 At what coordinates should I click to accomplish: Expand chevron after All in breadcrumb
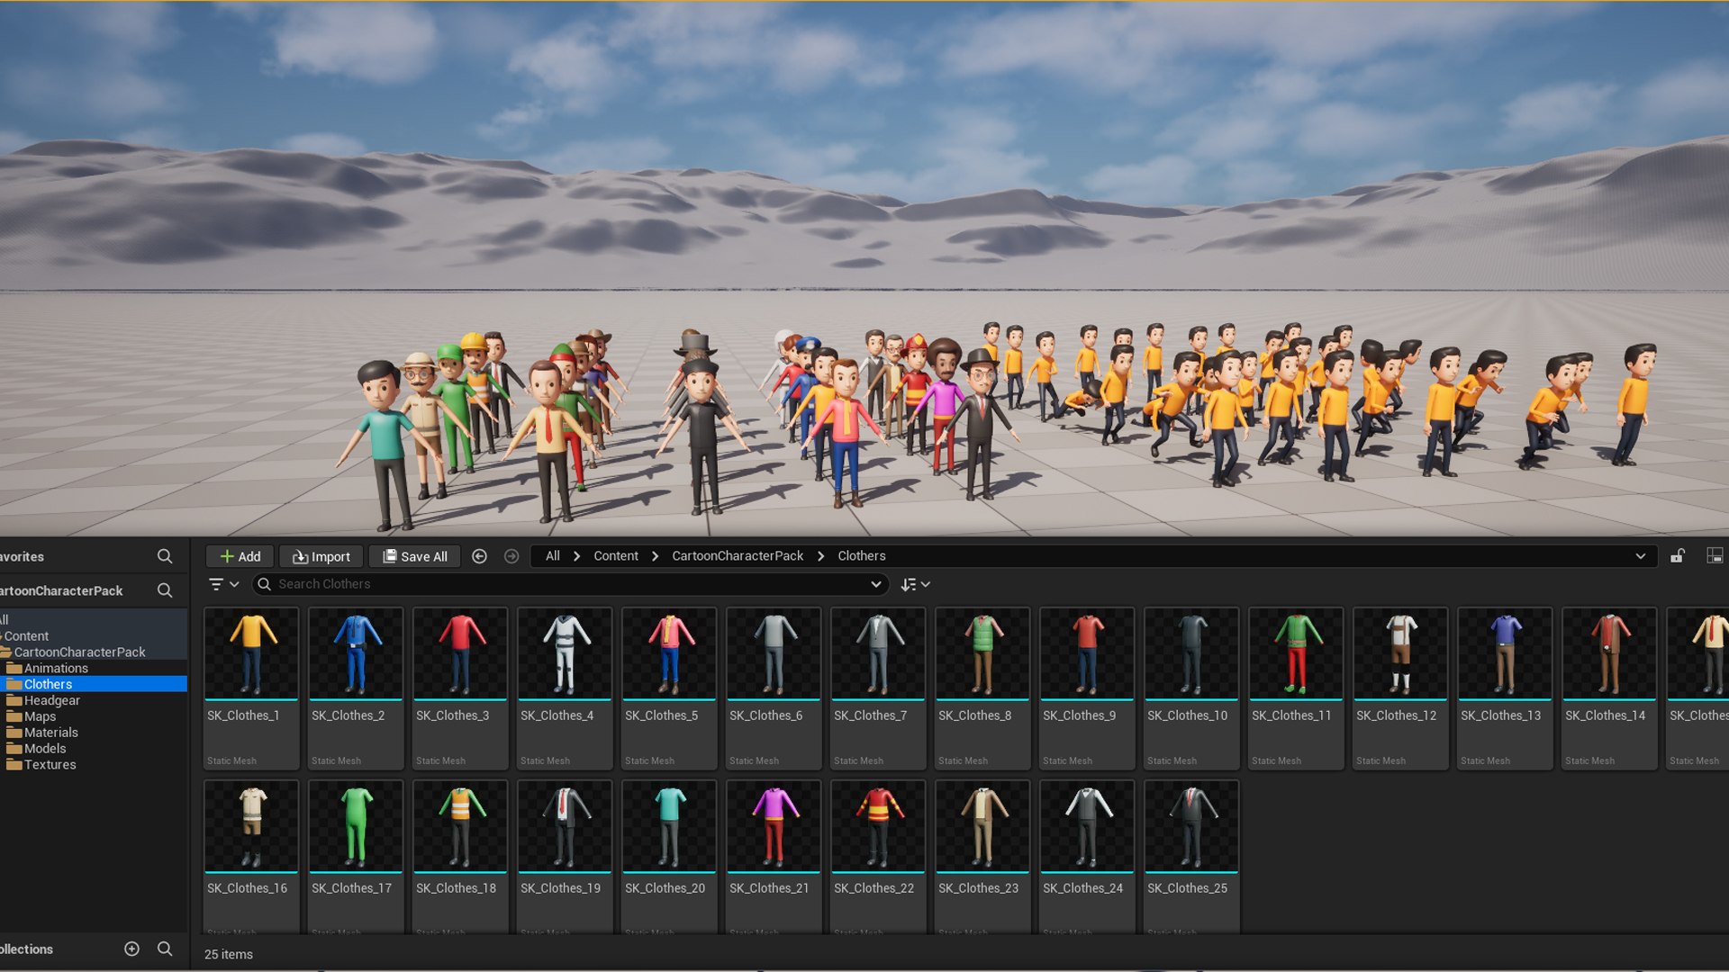point(576,556)
